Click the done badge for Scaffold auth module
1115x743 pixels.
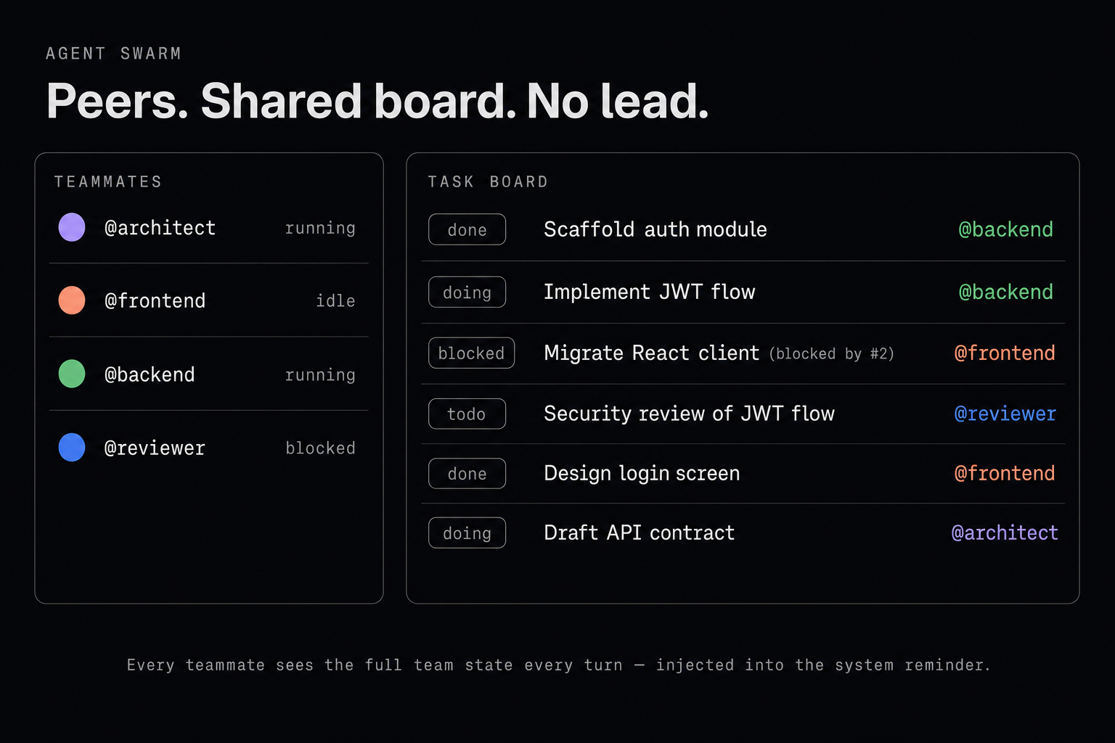tap(467, 229)
